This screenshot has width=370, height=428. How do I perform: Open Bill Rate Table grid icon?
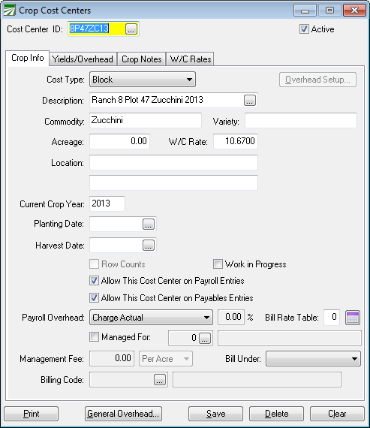coord(353,318)
